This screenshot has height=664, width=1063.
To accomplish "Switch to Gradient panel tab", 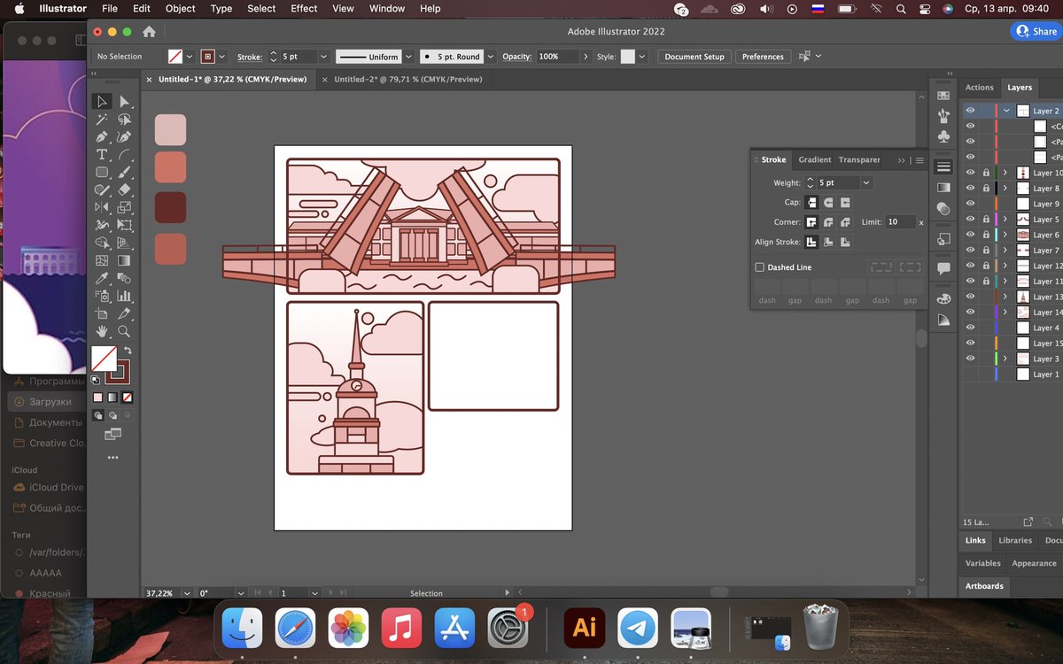I will (814, 160).
